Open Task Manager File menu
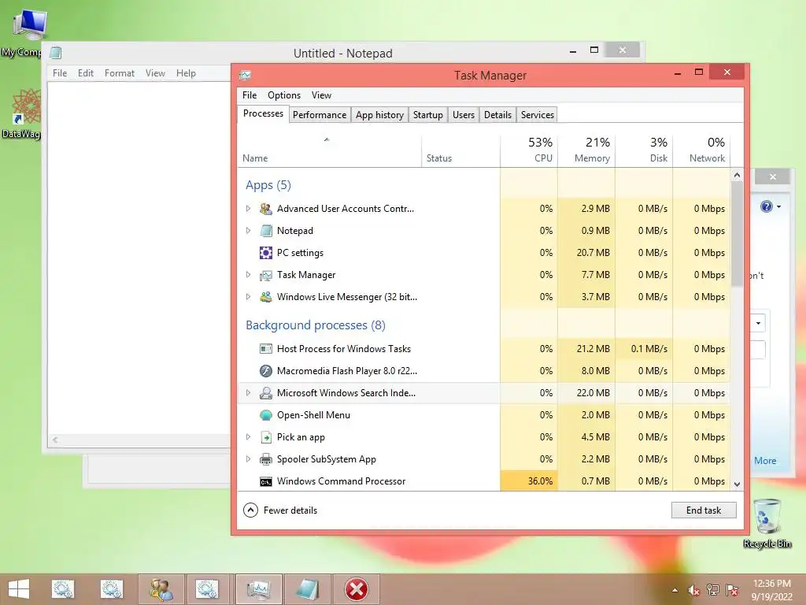The height and width of the screenshot is (605, 806). (250, 95)
